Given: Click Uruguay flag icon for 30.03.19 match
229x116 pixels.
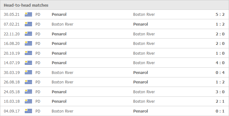Looking at the screenshot, I should (28, 72).
